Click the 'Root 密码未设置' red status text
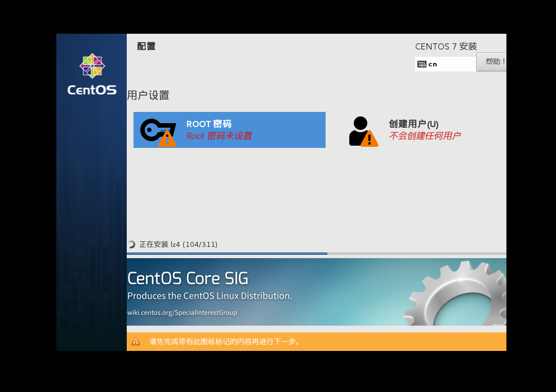 (x=219, y=136)
